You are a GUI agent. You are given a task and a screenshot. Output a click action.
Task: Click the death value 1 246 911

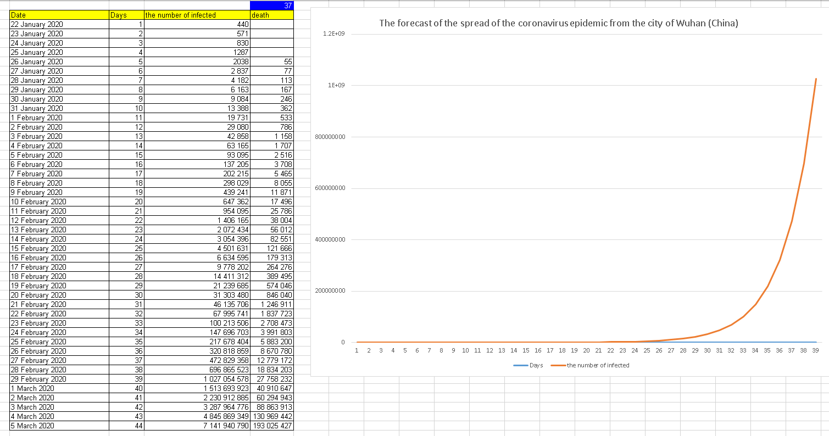point(271,305)
